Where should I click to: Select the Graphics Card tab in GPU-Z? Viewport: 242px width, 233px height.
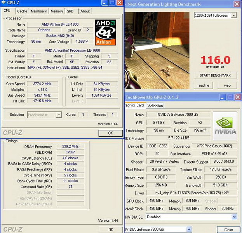[x=134, y=105]
